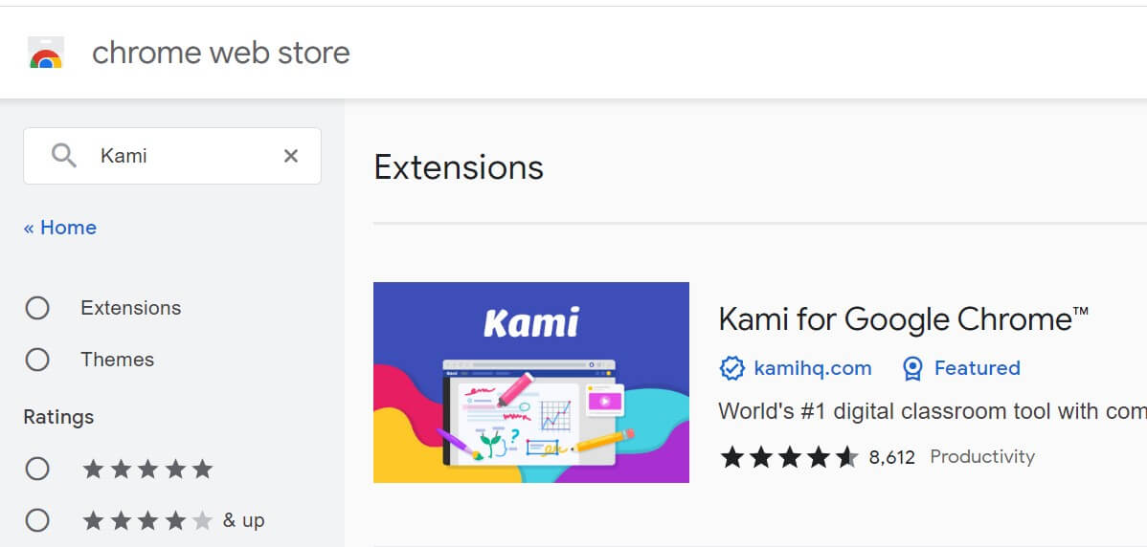Click the Featured label text

tap(978, 368)
